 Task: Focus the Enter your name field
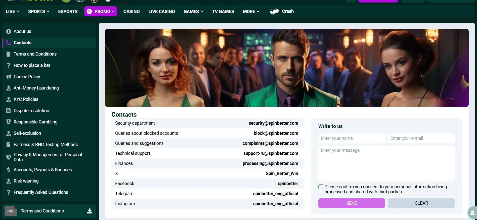(x=352, y=138)
